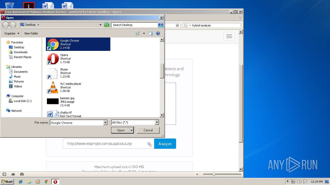Launch Internet Explorer from taskbar
Image resolution: width=330 pixels, height=185 pixels.
(x=21, y=182)
